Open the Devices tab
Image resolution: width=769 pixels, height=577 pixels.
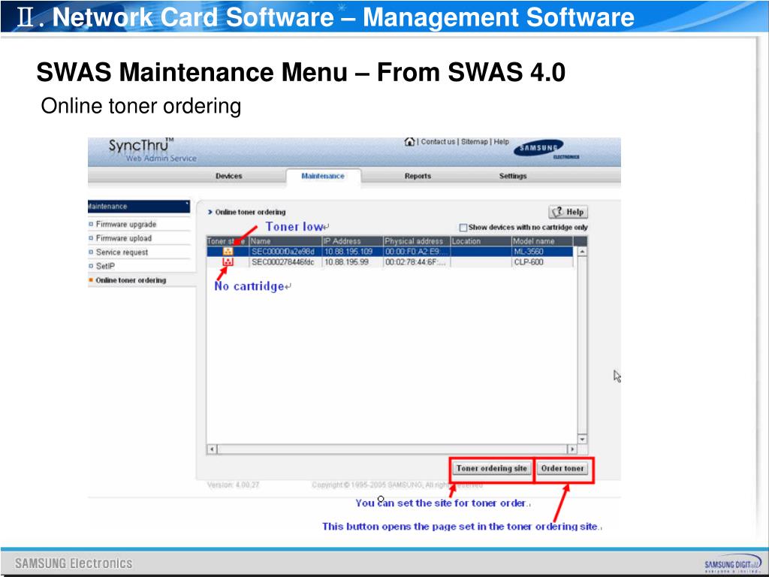228,176
